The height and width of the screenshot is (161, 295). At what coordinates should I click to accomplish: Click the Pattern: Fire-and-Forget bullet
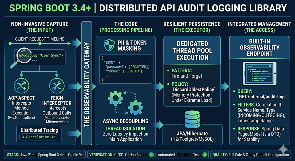185,73
